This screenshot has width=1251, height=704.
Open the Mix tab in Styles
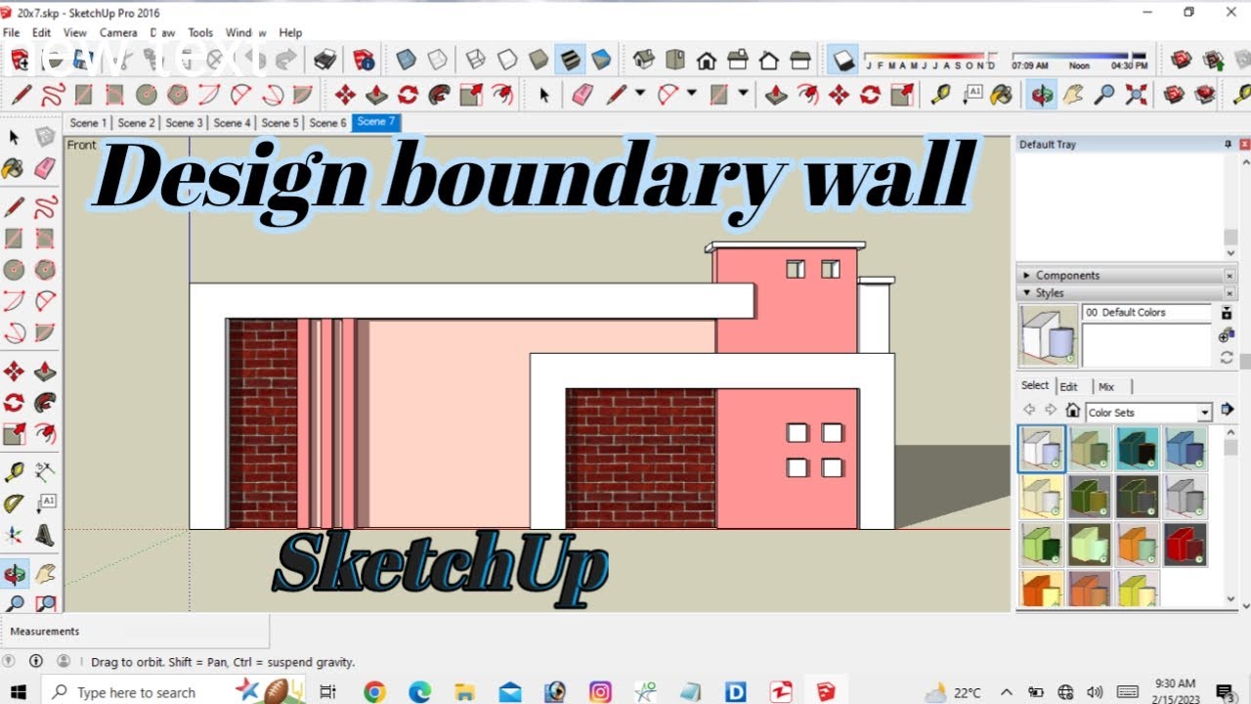1105,386
